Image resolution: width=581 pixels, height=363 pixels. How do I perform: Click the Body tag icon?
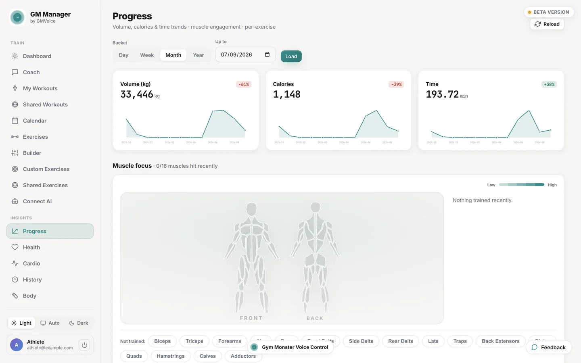15,296
